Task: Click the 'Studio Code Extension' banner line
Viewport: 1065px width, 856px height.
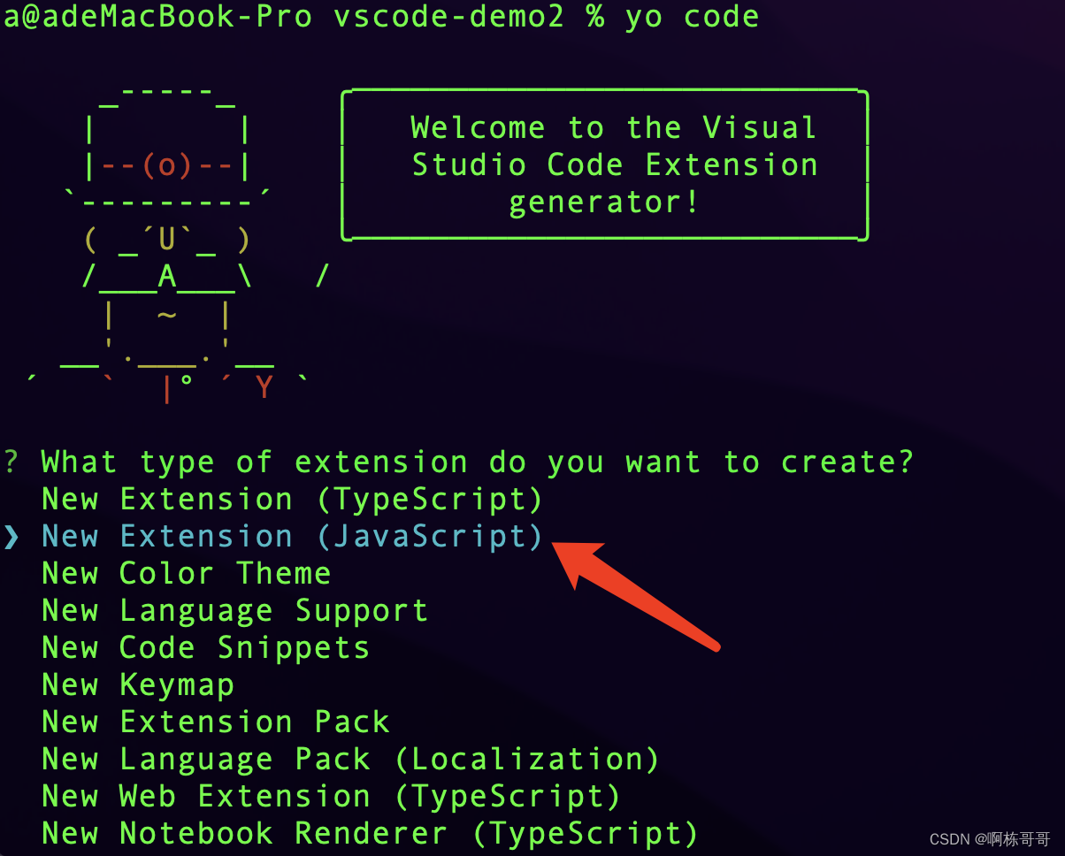Action: tap(615, 165)
